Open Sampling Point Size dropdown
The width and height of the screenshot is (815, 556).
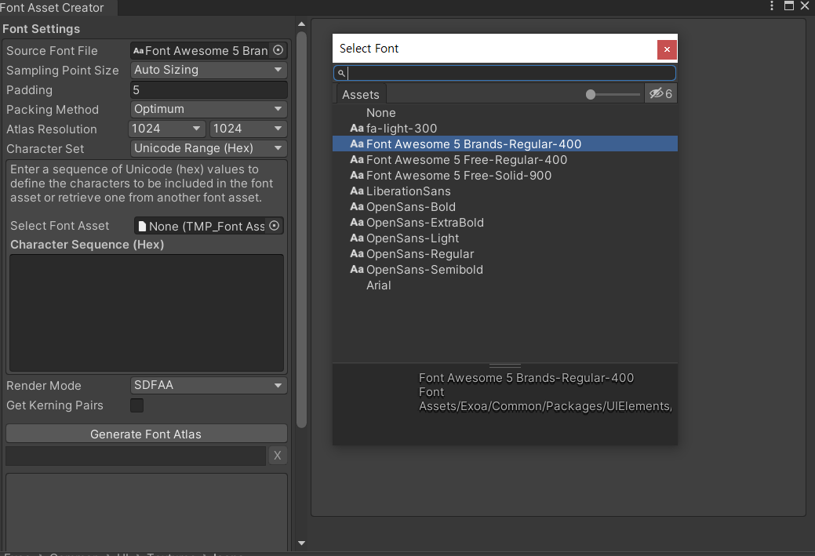(209, 70)
